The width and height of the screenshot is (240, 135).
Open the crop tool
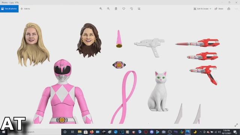[139, 9]
